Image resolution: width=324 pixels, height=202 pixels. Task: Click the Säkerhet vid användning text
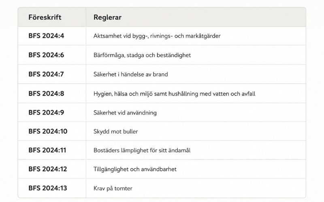tap(125, 113)
